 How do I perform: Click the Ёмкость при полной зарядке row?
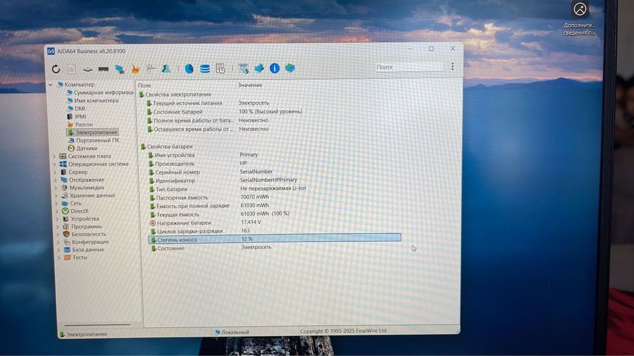coord(210,206)
